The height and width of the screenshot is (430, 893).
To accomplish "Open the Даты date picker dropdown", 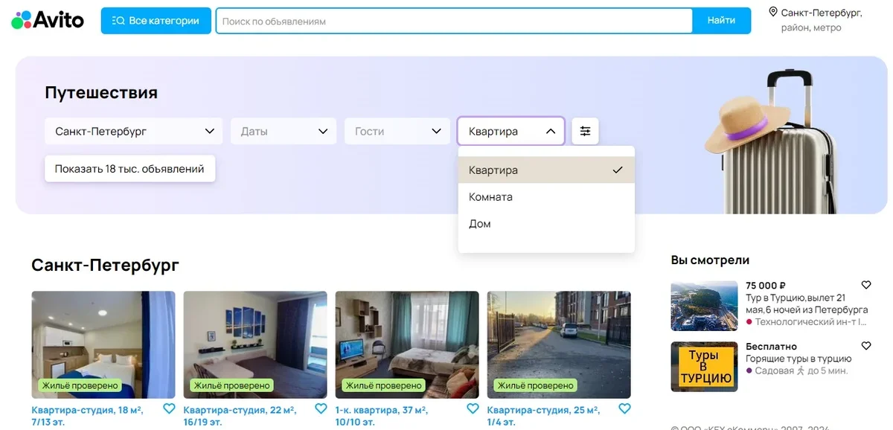I will coord(284,131).
